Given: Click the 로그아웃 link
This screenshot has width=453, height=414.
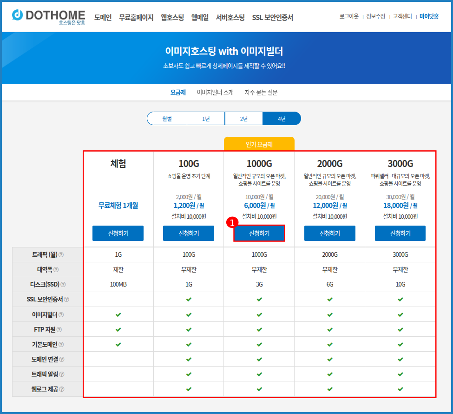Looking at the screenshot, I should click(349, 16).
